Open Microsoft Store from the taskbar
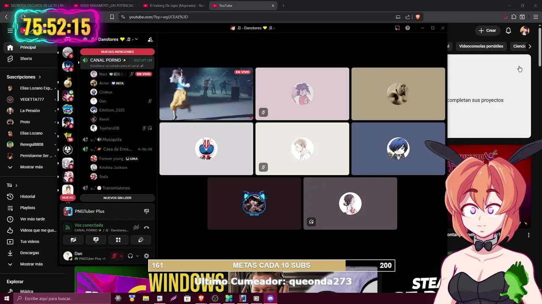This screenshot has height=304, width=542. point(187,299)
